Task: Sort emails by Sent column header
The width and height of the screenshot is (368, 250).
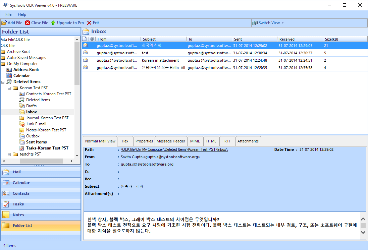Action: [255, 39]
